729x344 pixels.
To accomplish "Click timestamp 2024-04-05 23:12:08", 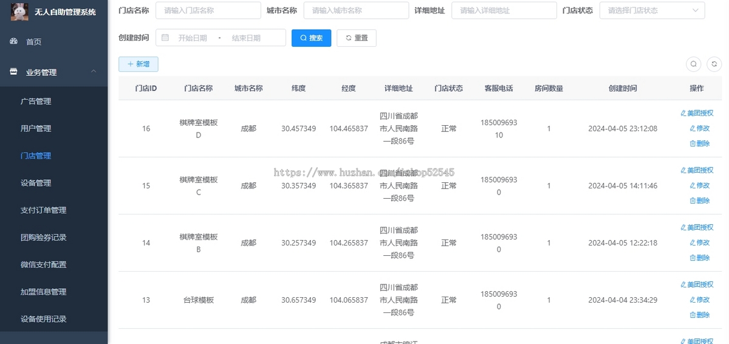I will click(623, 129).
